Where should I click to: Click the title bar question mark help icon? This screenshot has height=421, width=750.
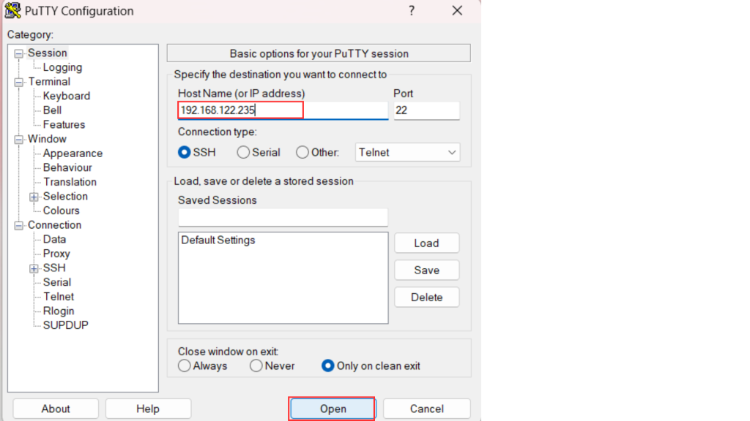point(412,11)
